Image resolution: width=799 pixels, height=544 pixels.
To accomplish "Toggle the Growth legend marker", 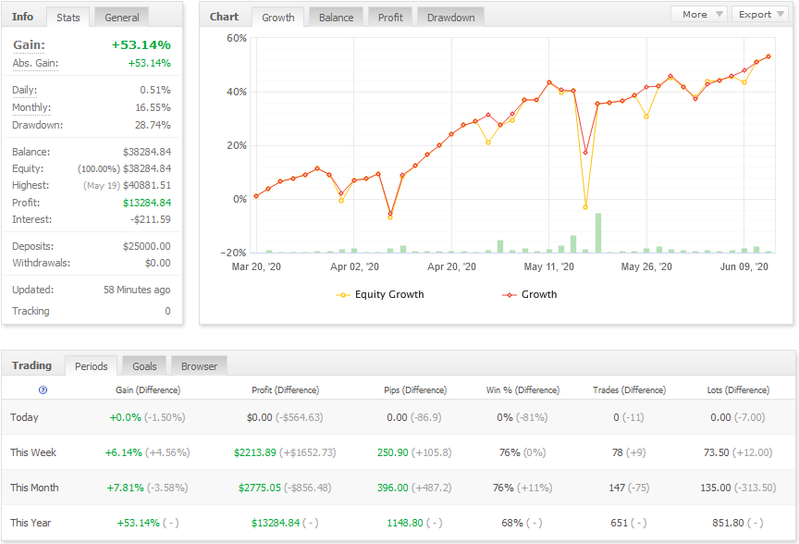I will (509, 295).
